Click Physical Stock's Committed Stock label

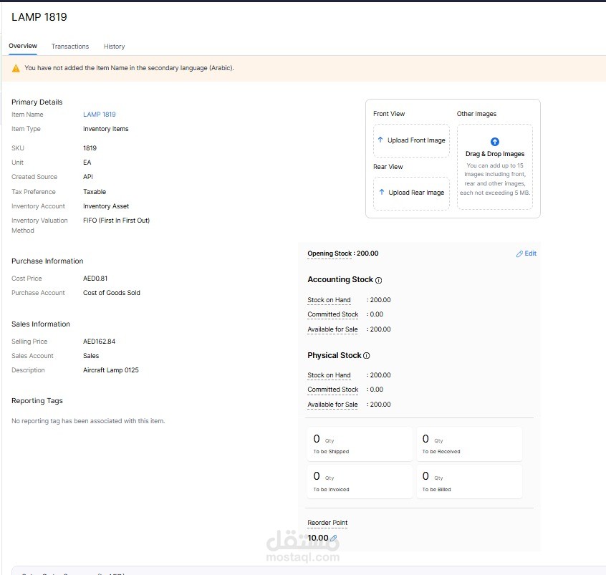tap(333, 389)
